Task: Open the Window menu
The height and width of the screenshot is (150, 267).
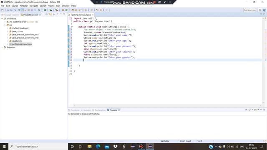Action: [x=65, y=6]
